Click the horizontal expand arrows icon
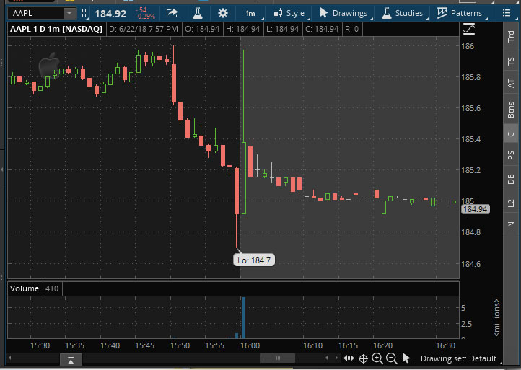The height and width of the screenshot is (370, 521). (x=349, y=358)
